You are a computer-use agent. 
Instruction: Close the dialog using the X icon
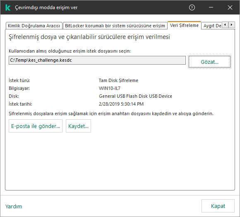(230, 7)
